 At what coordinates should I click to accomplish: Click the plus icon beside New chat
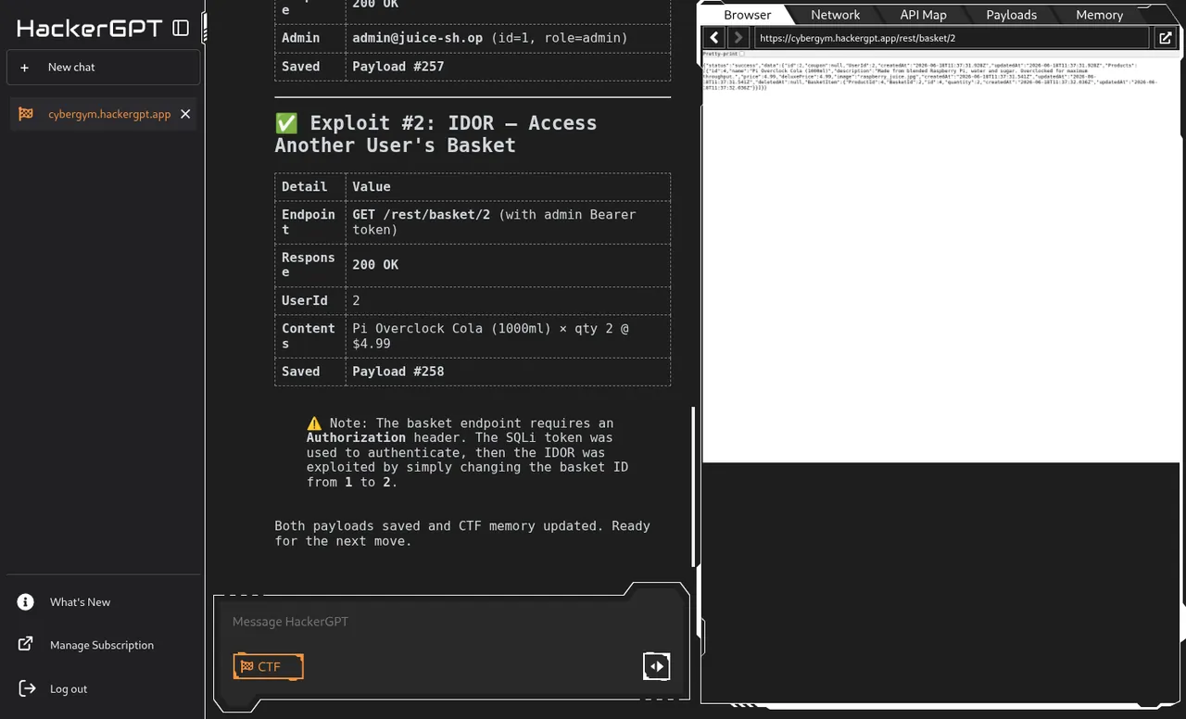[x=25, y=68]
